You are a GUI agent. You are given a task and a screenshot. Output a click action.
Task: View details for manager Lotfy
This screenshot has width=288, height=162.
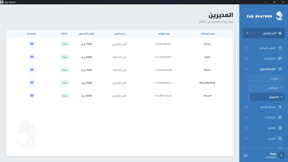(x=32, y=57)
